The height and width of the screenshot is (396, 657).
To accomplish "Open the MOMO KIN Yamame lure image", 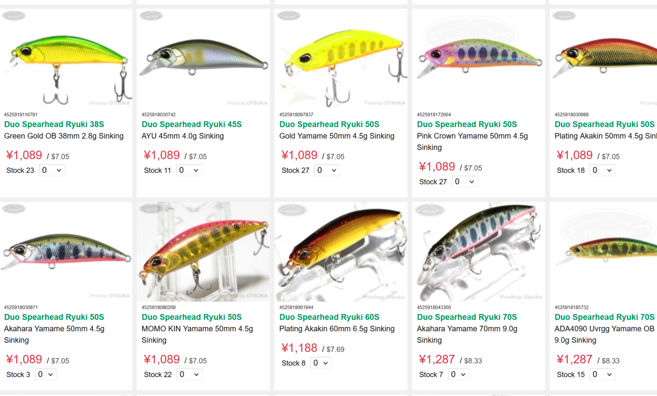I will click(x=203, y=252).
